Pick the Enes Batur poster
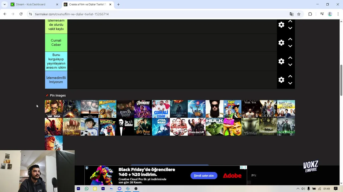 pos(197,127)
